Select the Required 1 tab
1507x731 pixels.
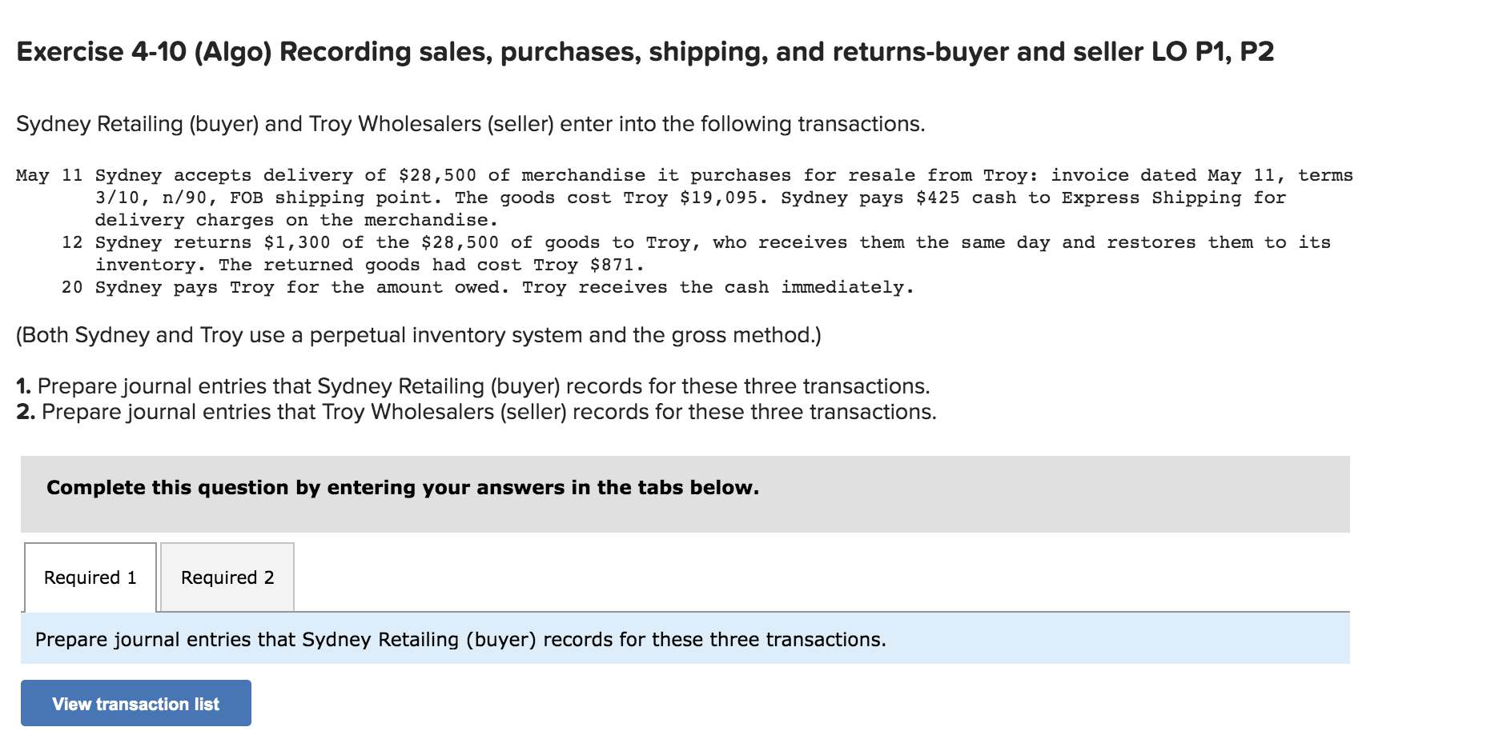[90, 576]
